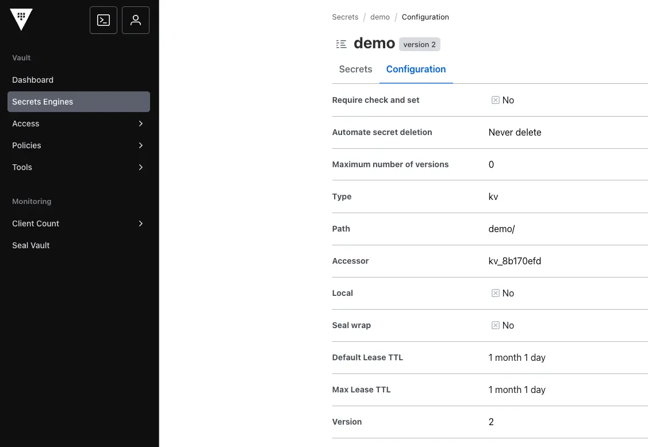Viewport: 648px width, 447px height.
Task: Switch to the Secrets tab
Action: tap(355, 69)
